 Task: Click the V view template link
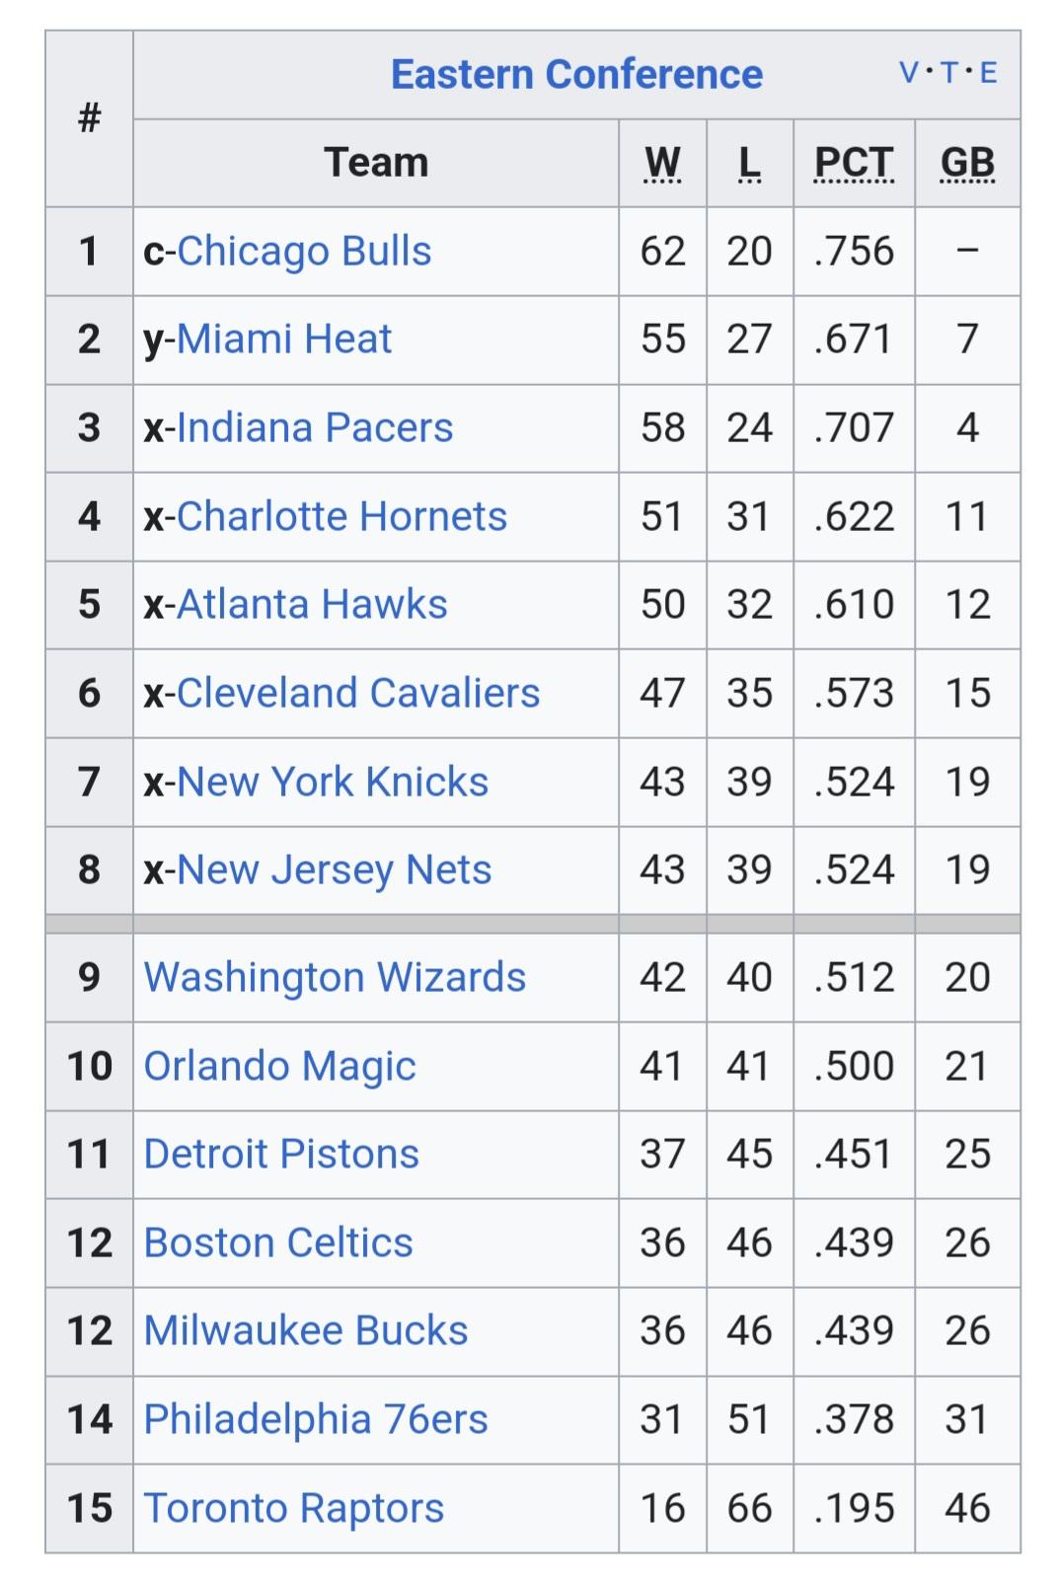coord(908,72)
